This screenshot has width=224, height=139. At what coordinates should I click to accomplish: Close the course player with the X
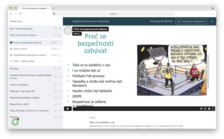(212, 21)
